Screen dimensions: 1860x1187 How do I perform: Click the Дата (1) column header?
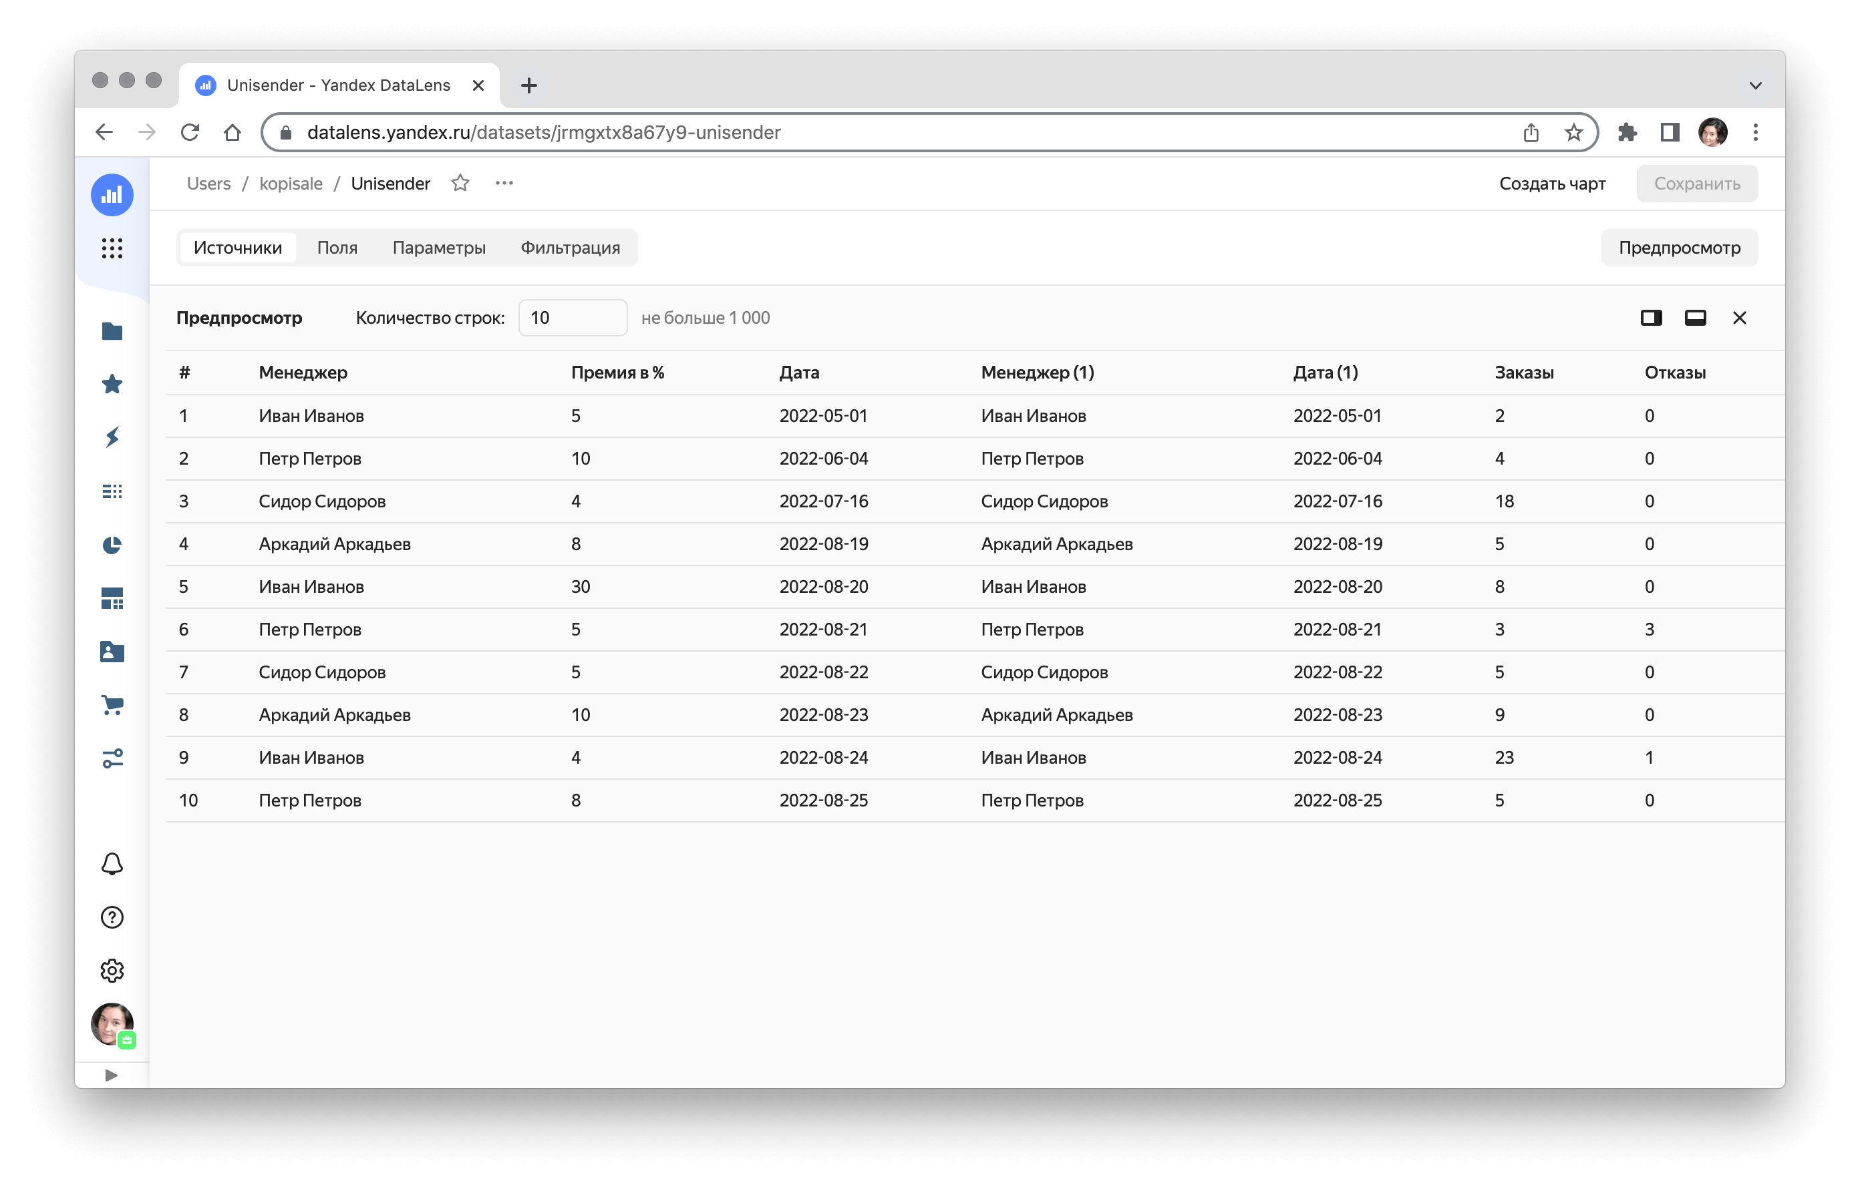1326,372
